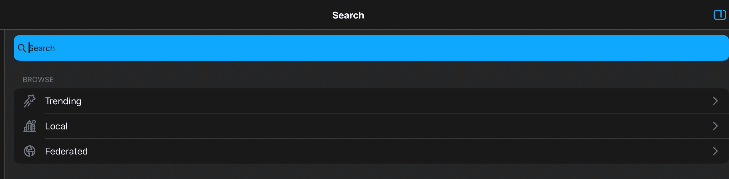729x179 pixels.
Task: Click the divider between Local and Federated
Action: coord(371,139)
